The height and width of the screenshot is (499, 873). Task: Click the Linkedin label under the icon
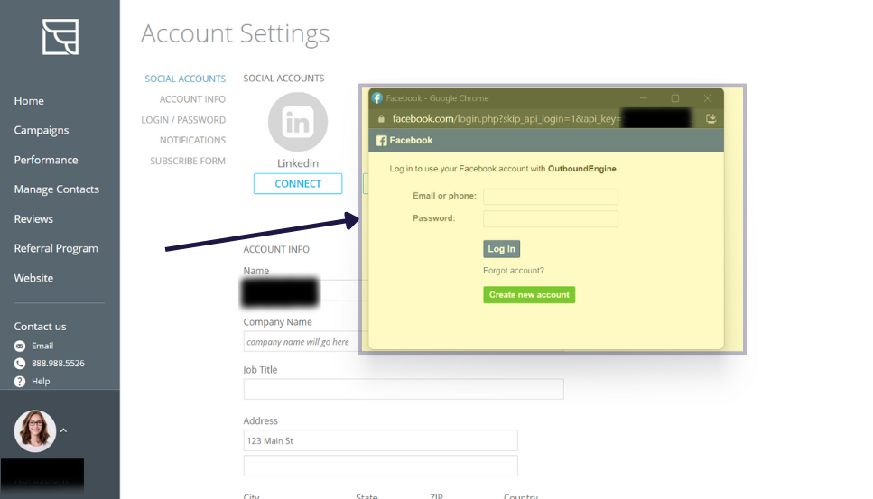298,163
